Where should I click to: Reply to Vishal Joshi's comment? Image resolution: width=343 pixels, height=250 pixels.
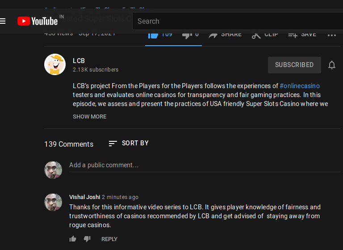(x=109, y=239)
